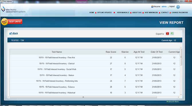Viewport: 192px width, 106px height.
Task: Click stanine 8 in Clerical row
Action: 125,63
